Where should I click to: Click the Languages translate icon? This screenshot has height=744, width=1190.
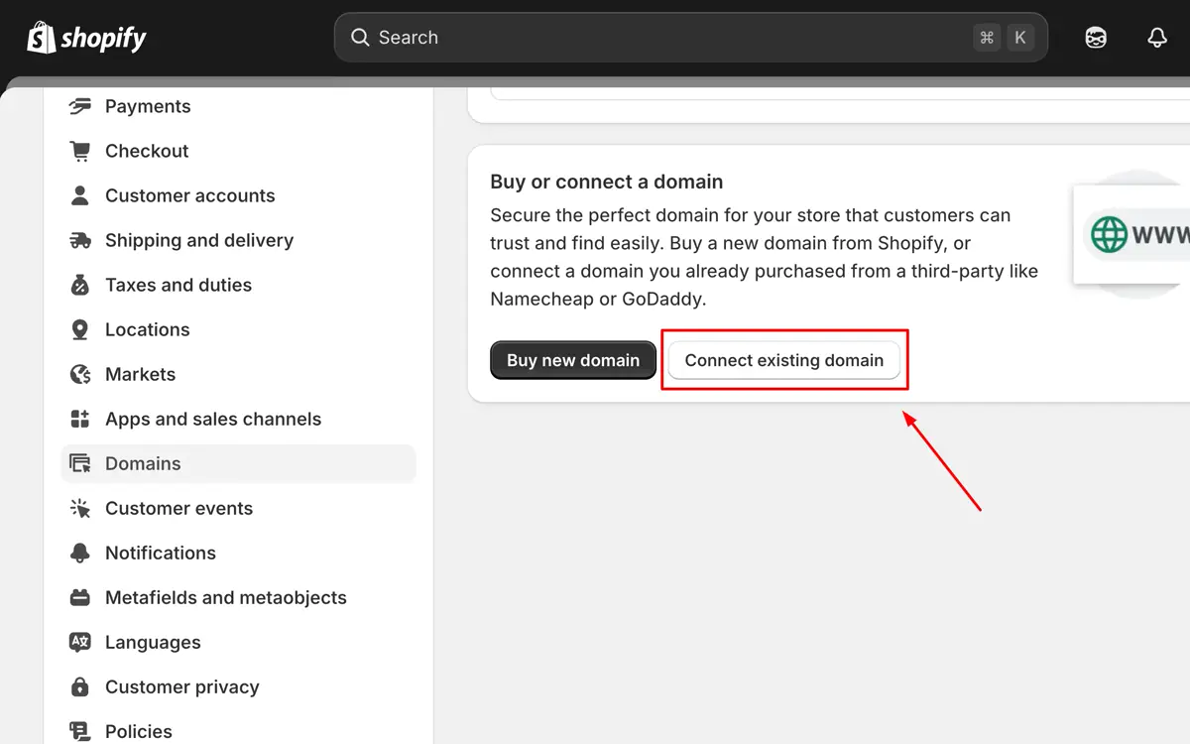(80, 642)
